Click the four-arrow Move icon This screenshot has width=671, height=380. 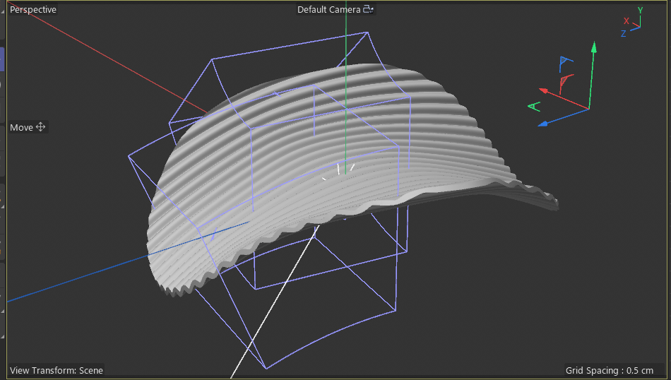[x=41, y=127]
